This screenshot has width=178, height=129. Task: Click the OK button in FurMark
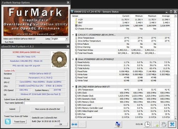(61, 124)
